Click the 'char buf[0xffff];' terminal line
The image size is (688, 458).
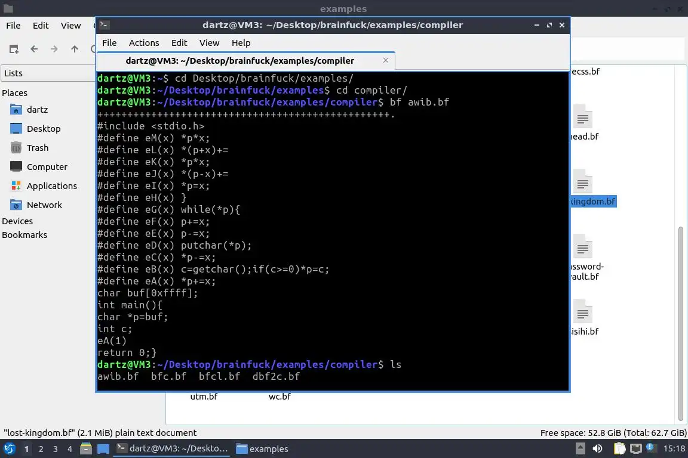point(148,293)
